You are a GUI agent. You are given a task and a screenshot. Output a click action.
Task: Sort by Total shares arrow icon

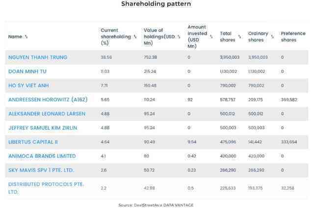click(239, 37)
